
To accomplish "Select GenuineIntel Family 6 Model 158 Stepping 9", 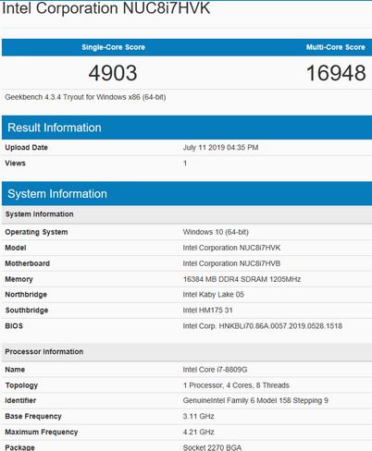I will 255,401.
